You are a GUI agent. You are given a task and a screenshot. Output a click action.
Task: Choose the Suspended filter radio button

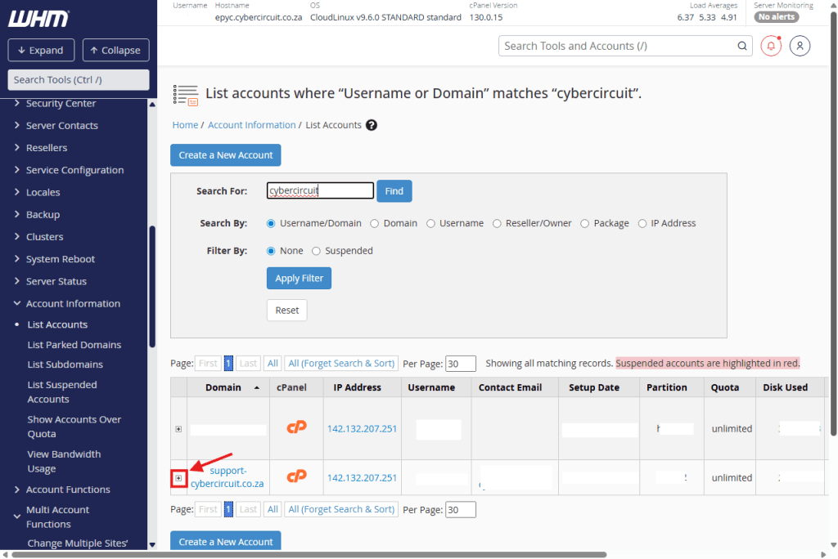click(316, 251)
